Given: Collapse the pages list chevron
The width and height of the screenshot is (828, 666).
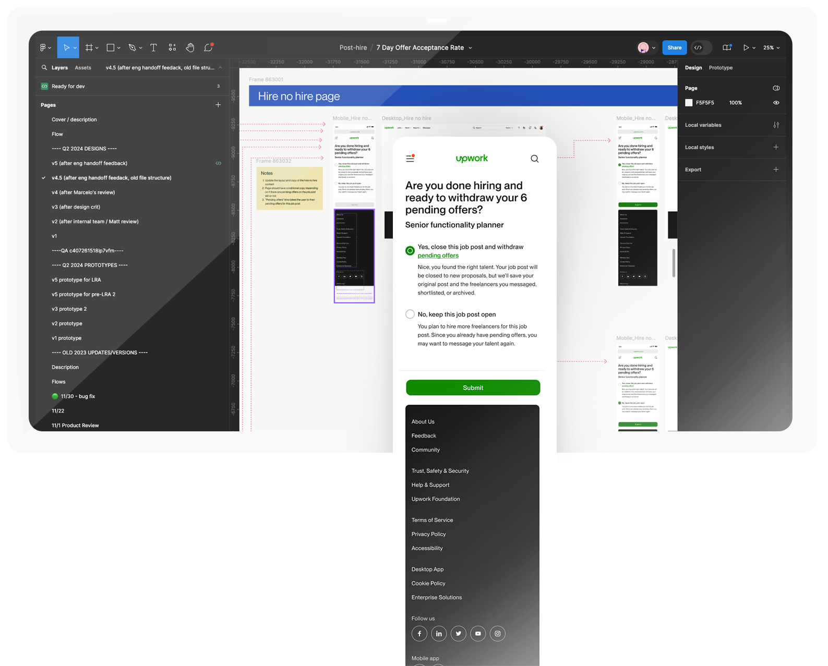Looking at the screenshot, I should point(220,68).
